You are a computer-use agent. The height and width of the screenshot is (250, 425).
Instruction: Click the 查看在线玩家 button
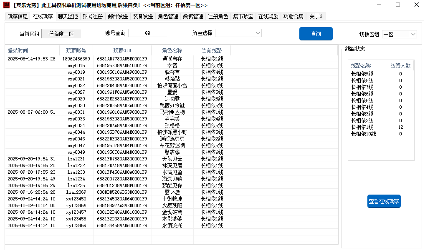pyautogui.click(x=384, y=201)
